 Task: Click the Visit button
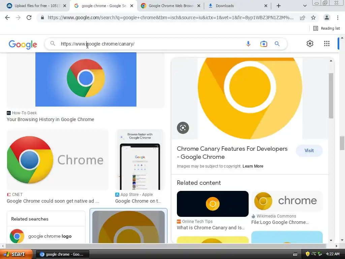click(x=309, y=151)
